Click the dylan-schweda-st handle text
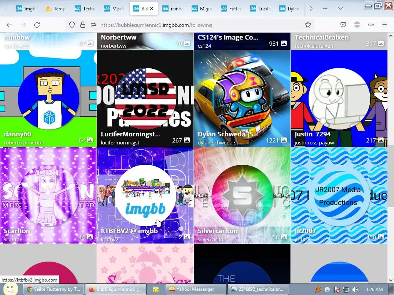The width and height of the screenshot is (394, 295). 218,143
